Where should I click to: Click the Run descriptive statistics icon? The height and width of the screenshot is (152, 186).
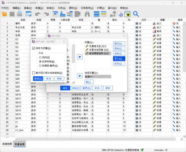coord(78,14)
